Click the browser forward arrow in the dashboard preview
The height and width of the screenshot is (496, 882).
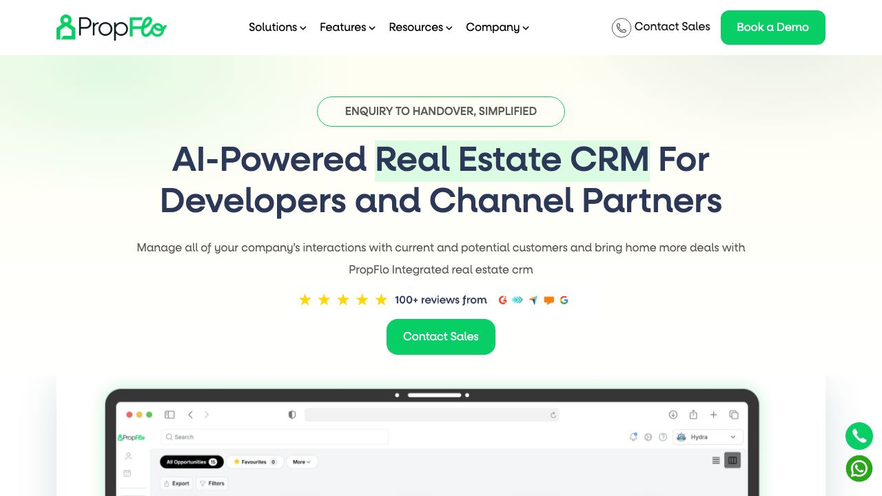(206, 415)
